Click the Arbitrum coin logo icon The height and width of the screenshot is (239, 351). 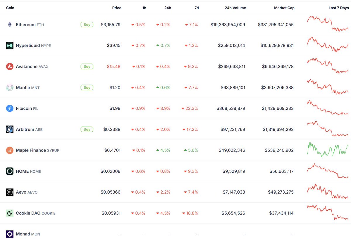10,129
